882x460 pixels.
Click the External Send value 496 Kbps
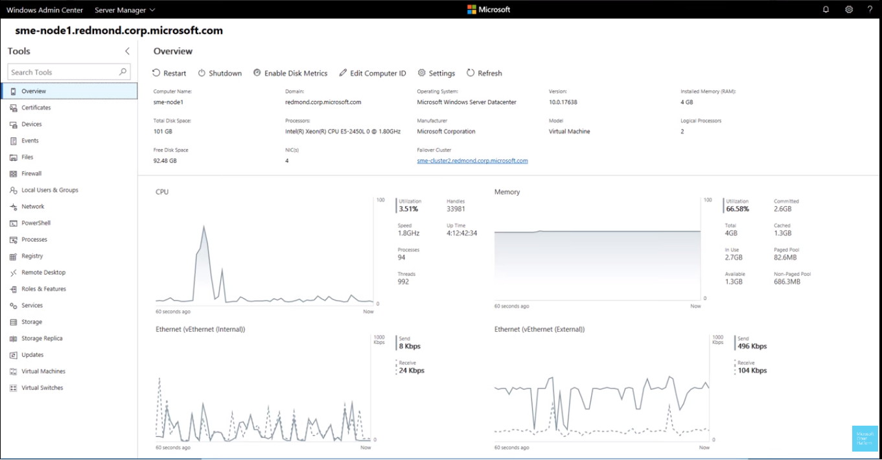pyautogui.click(x=752, y=347)
